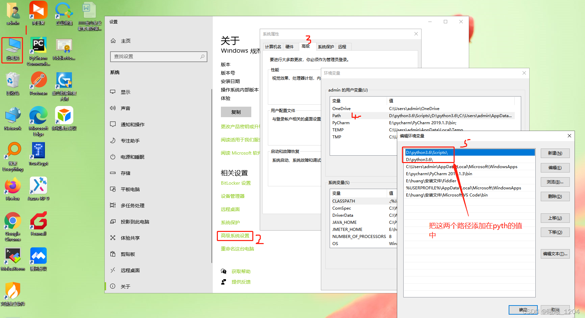The image size is (585, 318).
Task: Open 高级系统设置 in related settings
Action: point(235,236)
